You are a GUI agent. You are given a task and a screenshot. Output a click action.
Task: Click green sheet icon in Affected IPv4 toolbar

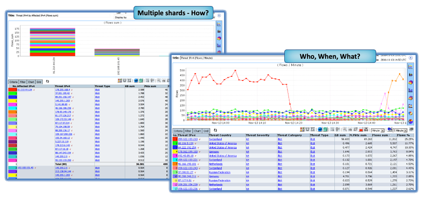click(x=141, y=80)
